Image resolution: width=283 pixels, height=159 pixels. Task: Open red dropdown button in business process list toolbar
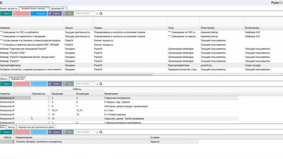pos(21,14)
